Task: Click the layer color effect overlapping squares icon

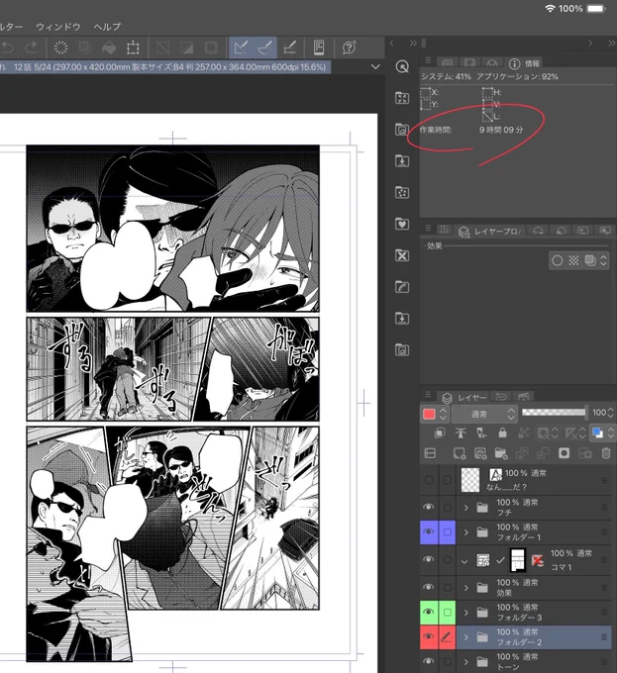Action: click(x=590, y=260)
